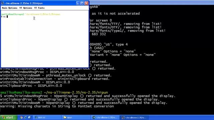The height and width of the screenshot is (120, 214).
Task: Click 'winClipboardProc - XOpenDisplay' line
Action: [80, 99]
